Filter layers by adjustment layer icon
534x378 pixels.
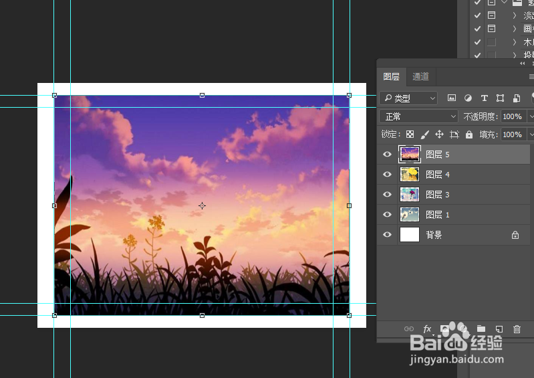pyautogui.click(x=469, y=98)
